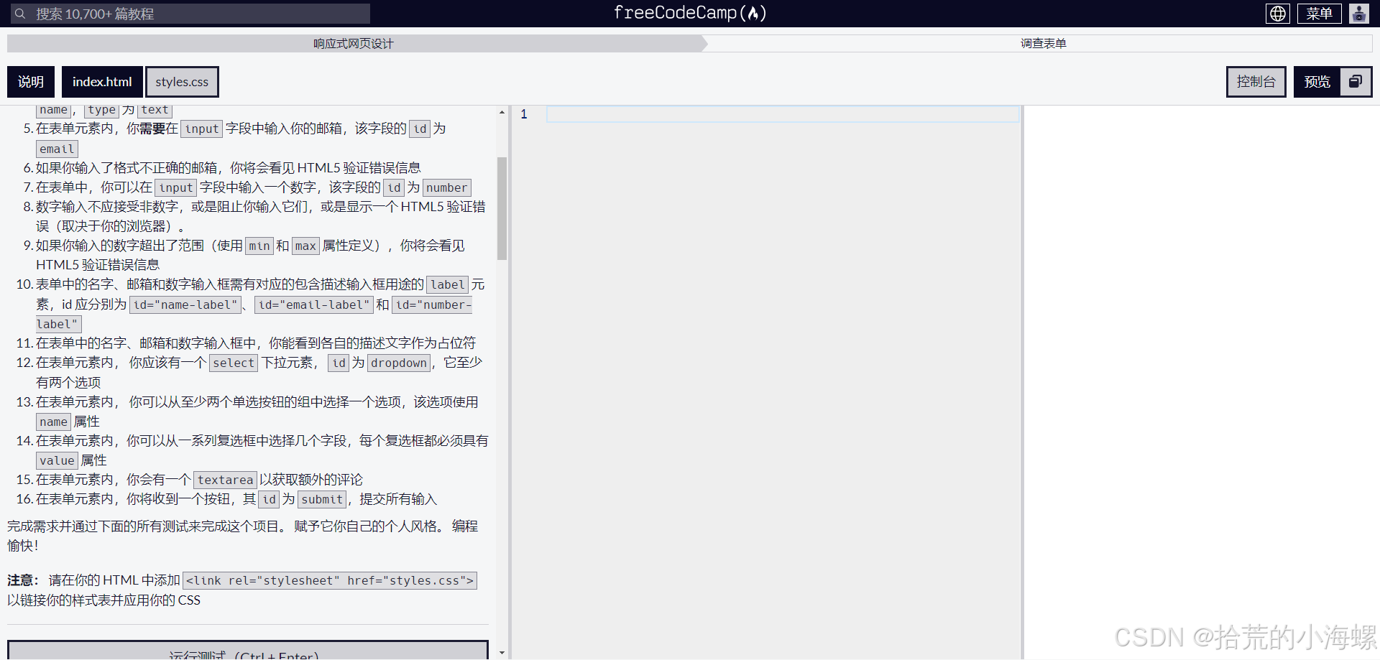The height and width of the screenshot is (660, 1380).
Task: Open the profile avatar icon
Action: [1358, 14]
